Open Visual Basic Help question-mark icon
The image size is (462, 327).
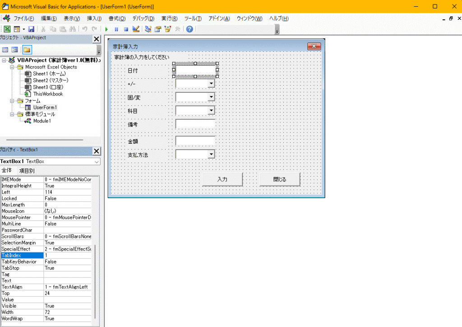pos(190,29)
